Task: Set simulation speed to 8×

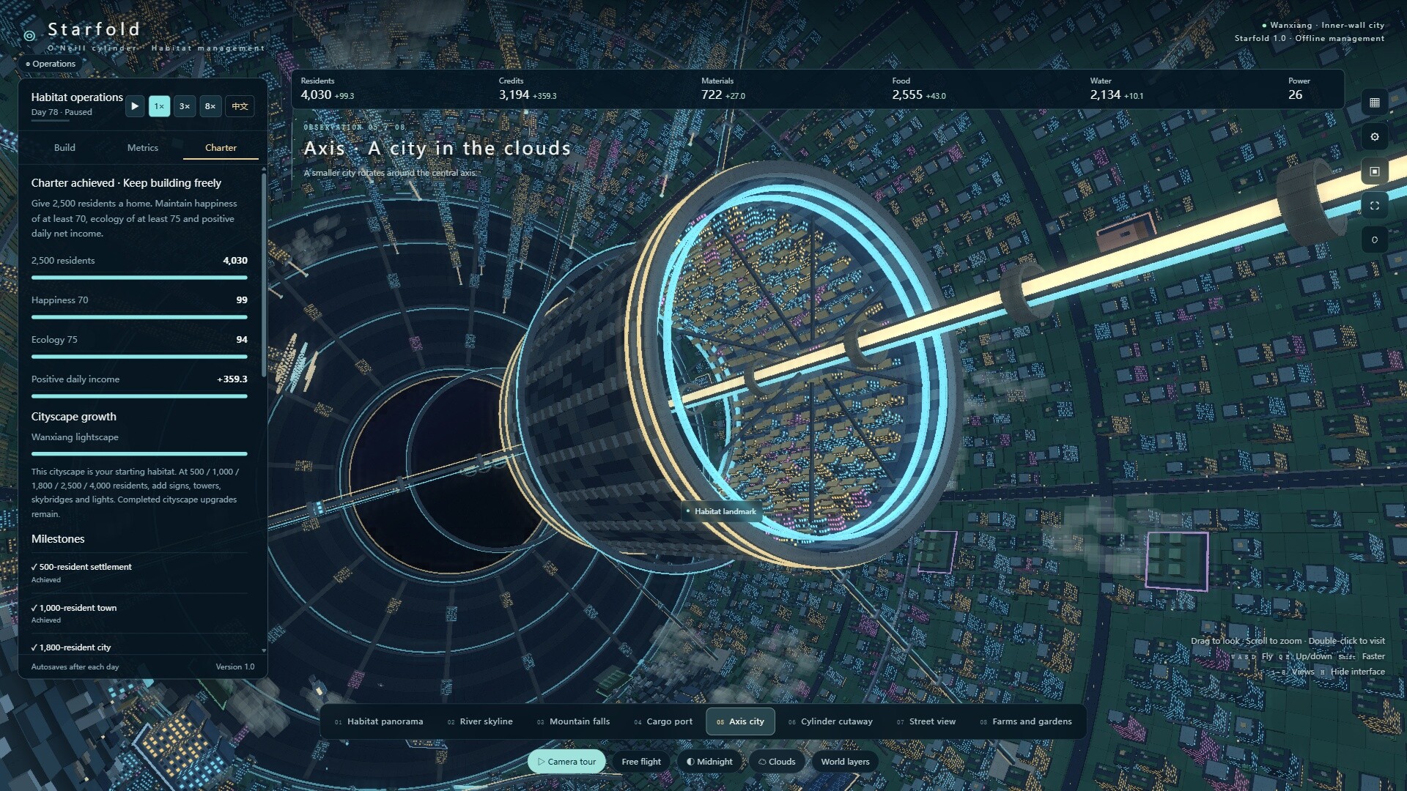Action: click(x=210, y=106)
